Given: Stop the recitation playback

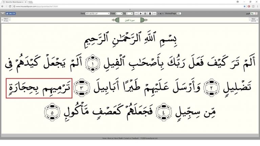Looking at the screenshot, I should [150, 14].
